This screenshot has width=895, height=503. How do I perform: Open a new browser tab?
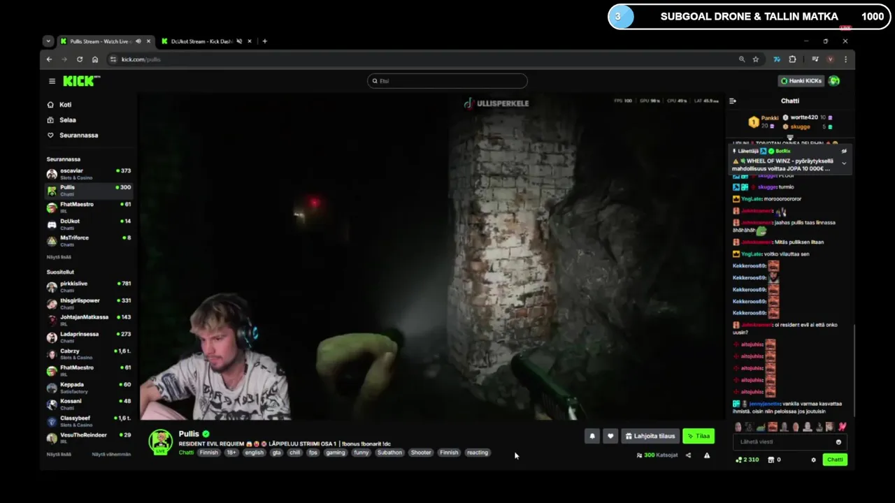pos(264,41)
